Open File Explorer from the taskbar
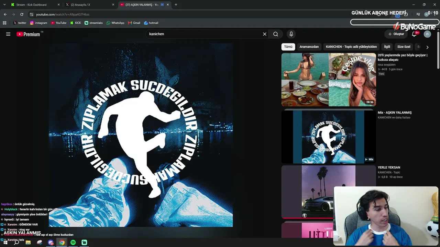Image resolution: width=440 pixels, height=247 pixels. (28, 243)
